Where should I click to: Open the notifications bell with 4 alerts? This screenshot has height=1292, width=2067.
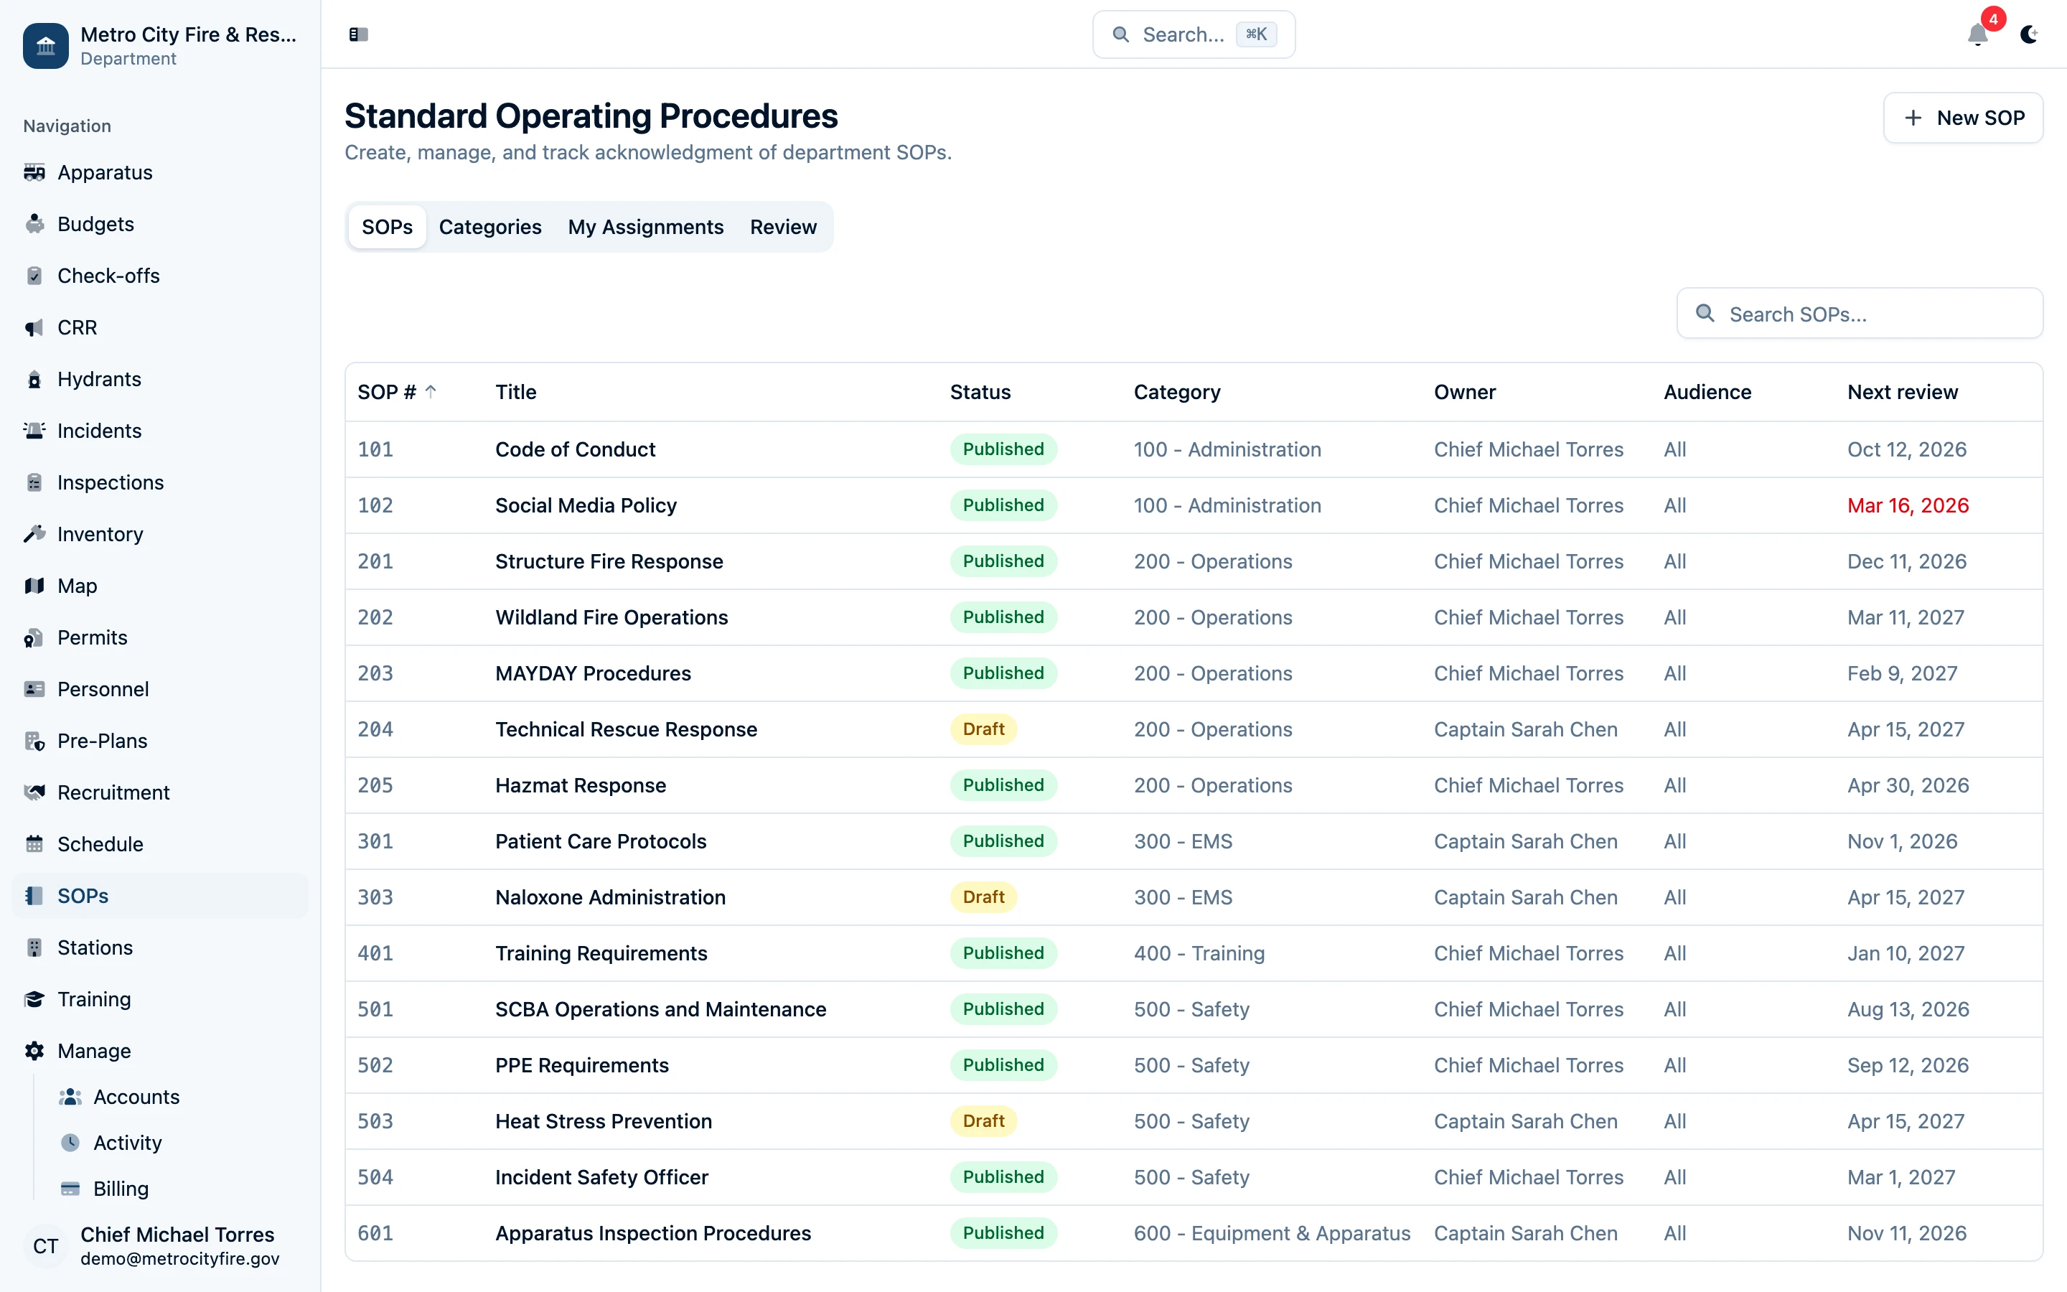1977,35
